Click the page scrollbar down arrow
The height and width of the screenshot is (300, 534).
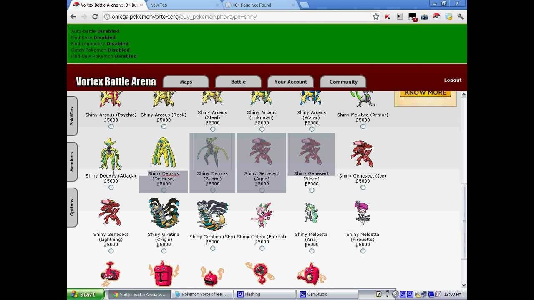(x=464, y=285)
